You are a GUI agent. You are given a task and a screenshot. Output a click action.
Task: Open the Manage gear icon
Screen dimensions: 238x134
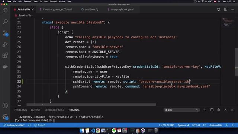(5, 117)
